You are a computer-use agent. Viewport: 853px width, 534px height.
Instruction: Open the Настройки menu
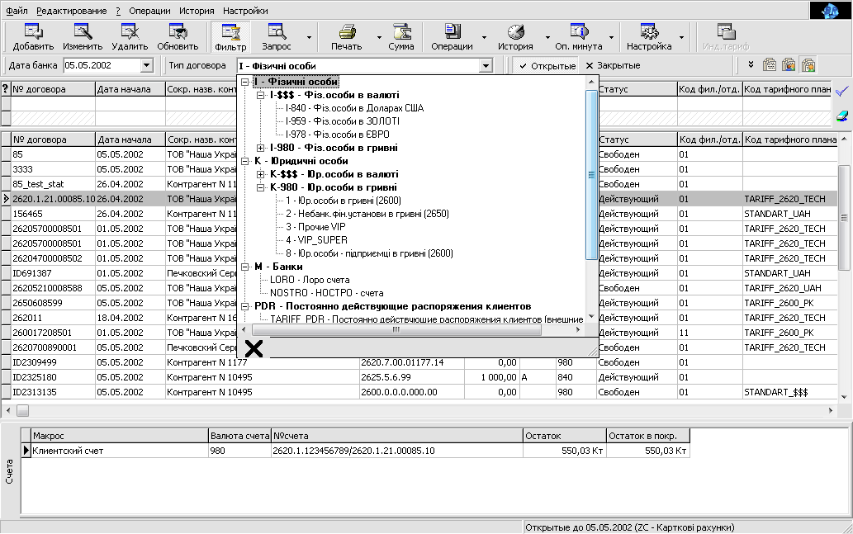pos(245,11)
